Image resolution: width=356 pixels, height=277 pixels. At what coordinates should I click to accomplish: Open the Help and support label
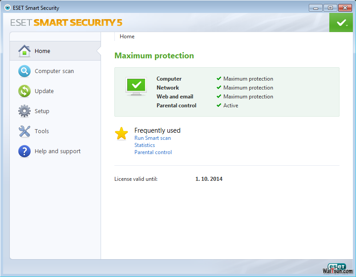[x=57, y=151]
